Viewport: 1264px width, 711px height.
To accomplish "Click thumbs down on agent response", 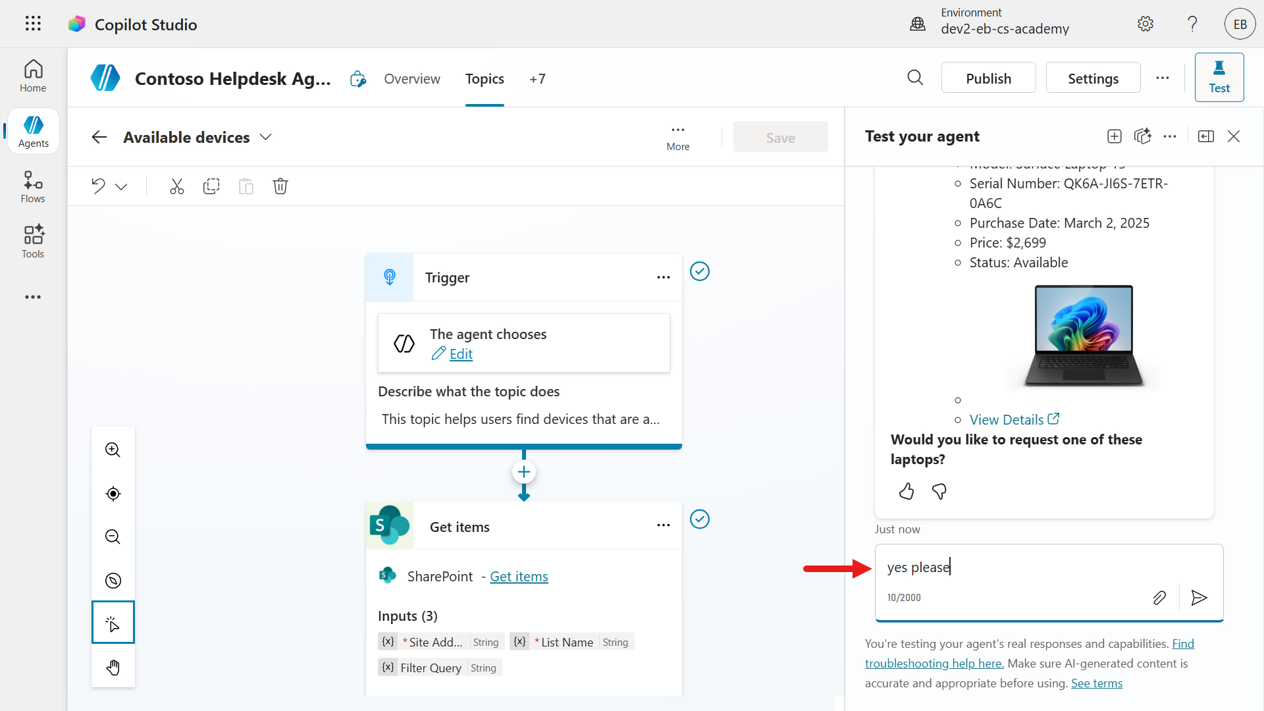I will click(939, 492).
